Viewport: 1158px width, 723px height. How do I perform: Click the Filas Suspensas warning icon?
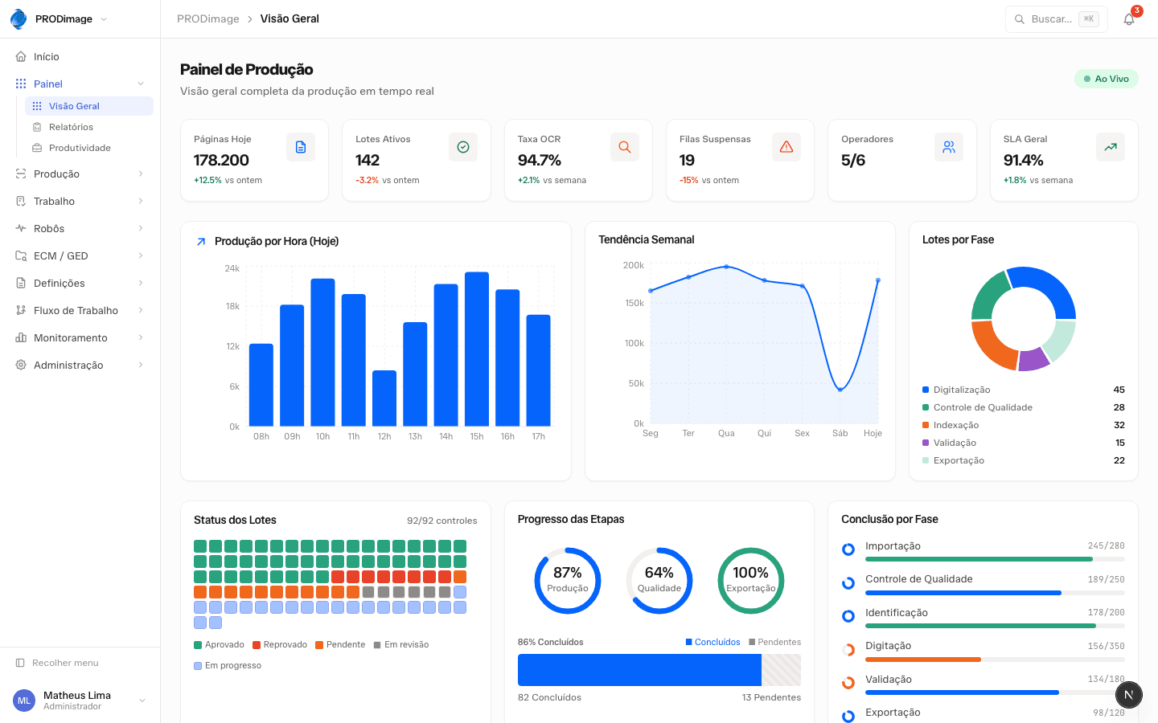[786, 147]
